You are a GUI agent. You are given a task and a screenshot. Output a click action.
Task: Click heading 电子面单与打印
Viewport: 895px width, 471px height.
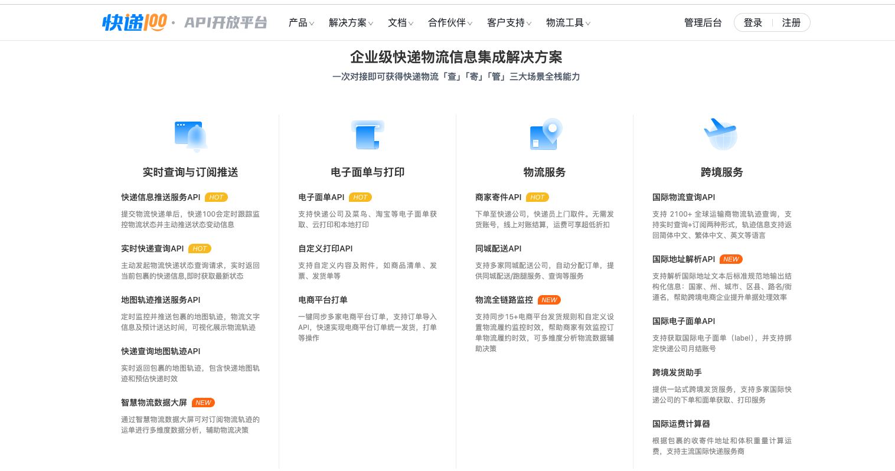tap(367, 172)
